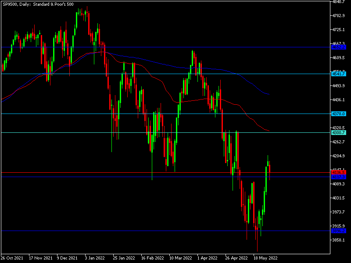Click the 3915.9 price axis label
The width and height of the screenshot is (351, 263).
338,226
